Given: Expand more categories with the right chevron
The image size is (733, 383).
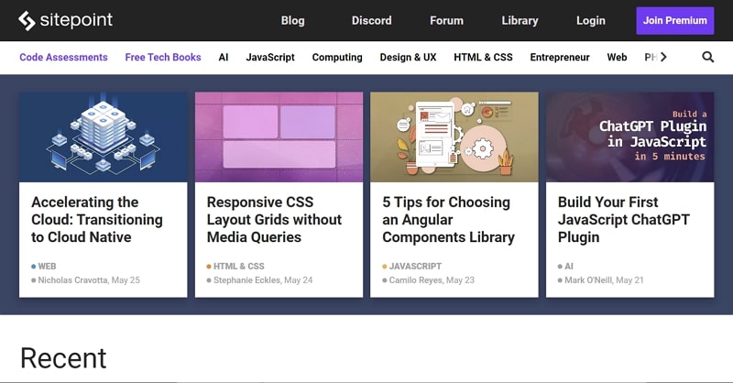Looking at the screenshot, I should 663,57.
